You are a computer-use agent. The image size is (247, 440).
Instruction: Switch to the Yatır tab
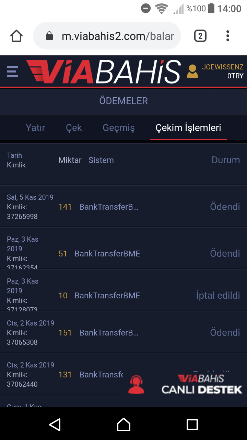pos(35,128)
